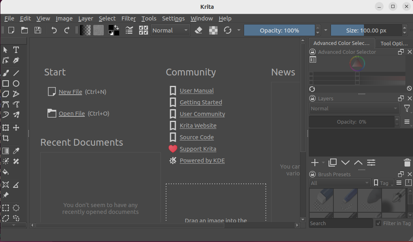Create a new document from the toolbar

11,30
